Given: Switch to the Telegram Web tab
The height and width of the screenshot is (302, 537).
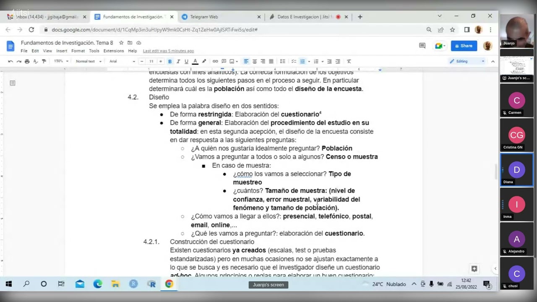Looking at the screenshot, I should pos(220,17).
